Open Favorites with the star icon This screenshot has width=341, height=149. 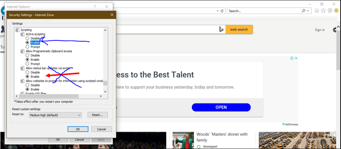tap(324, 11)
